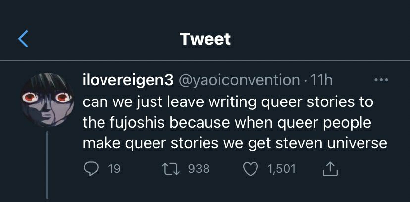Like the tweet with the heart icon
The height and width of the screenshot is (202, 410).
pos(252,169)
